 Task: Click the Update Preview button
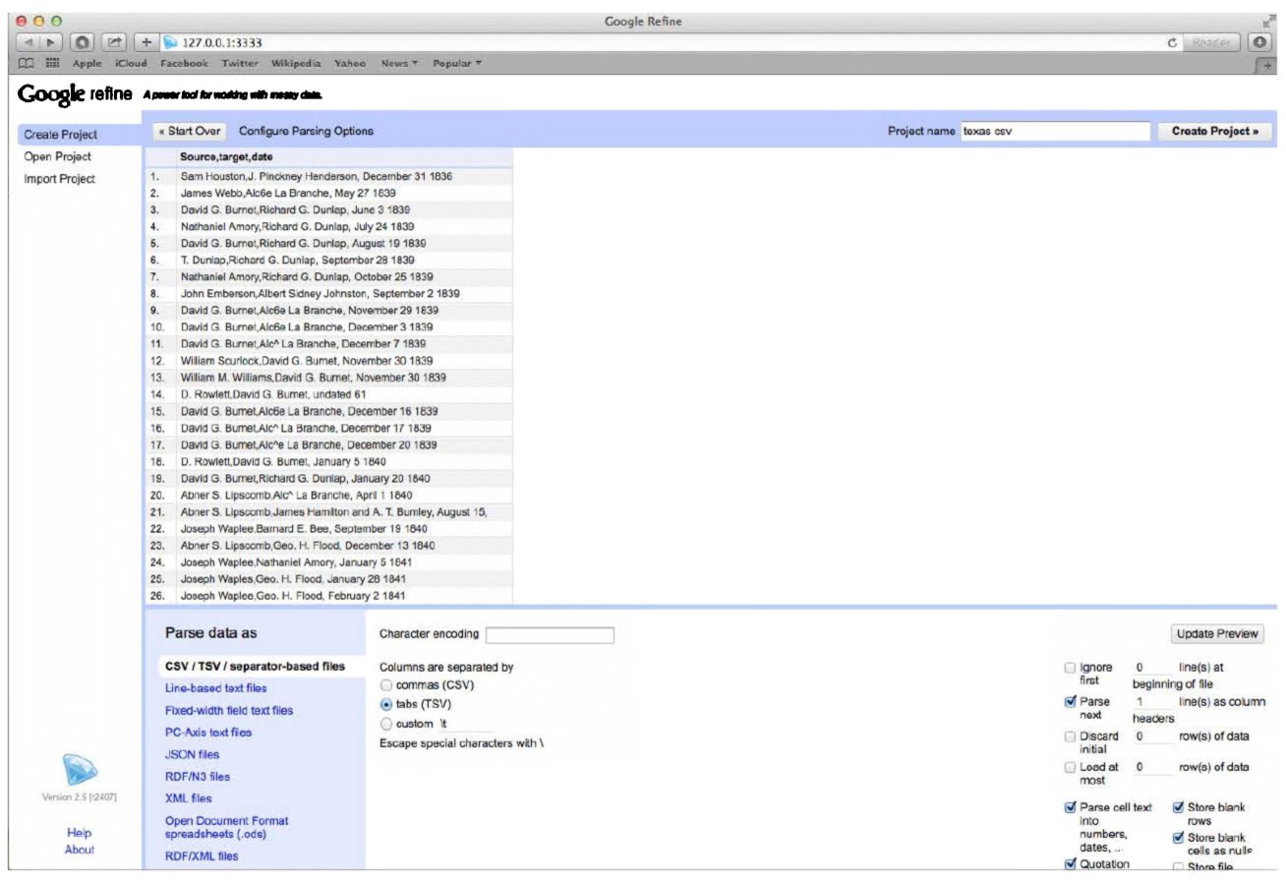pyautogui.click(x=1217, y=634)
